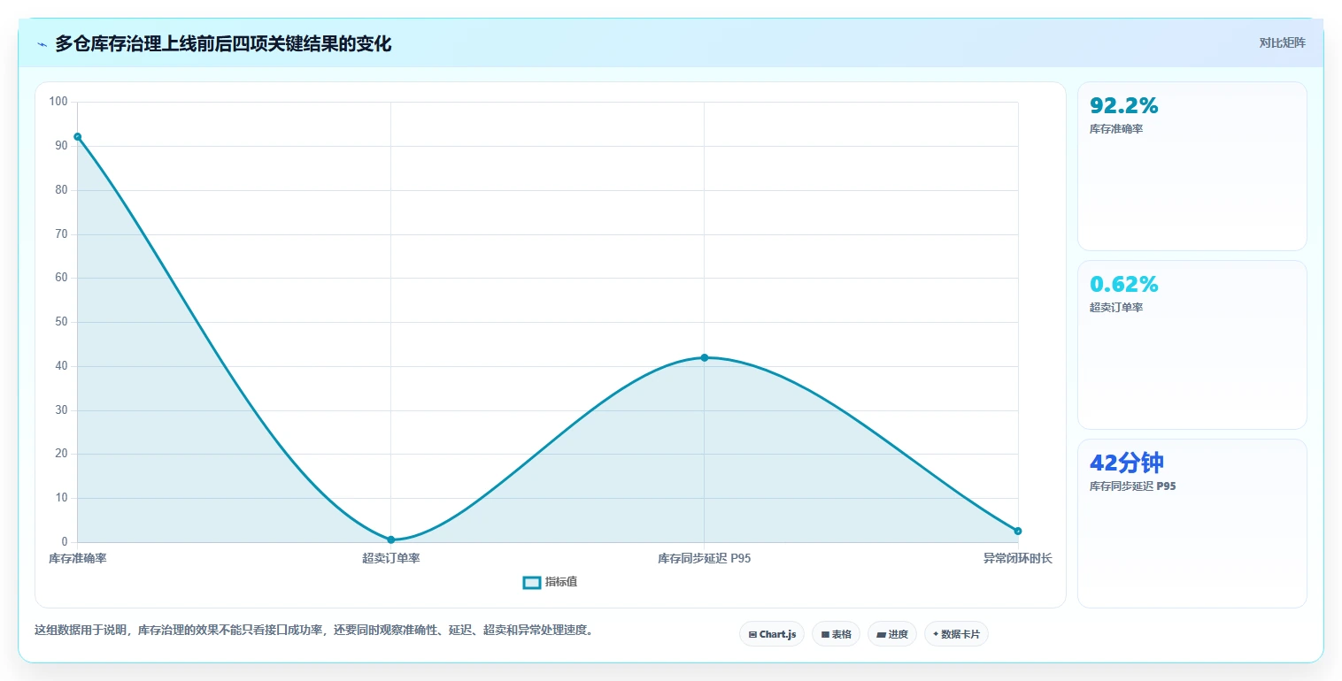Click the 超卖订单率 data point on chart
The width and height of the screenshot is (1342, 681).
pos(391,539)
